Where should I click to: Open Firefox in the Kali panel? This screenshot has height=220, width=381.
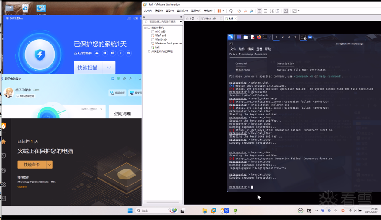pos(259,37)
